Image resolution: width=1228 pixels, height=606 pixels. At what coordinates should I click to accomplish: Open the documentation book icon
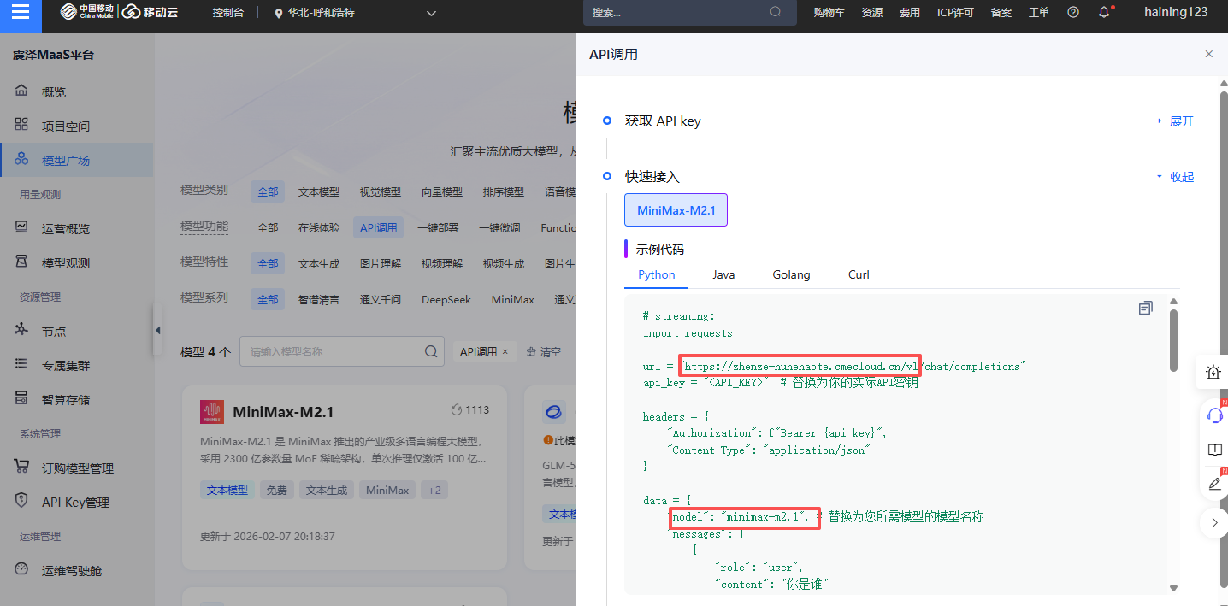coord(1214,450)
